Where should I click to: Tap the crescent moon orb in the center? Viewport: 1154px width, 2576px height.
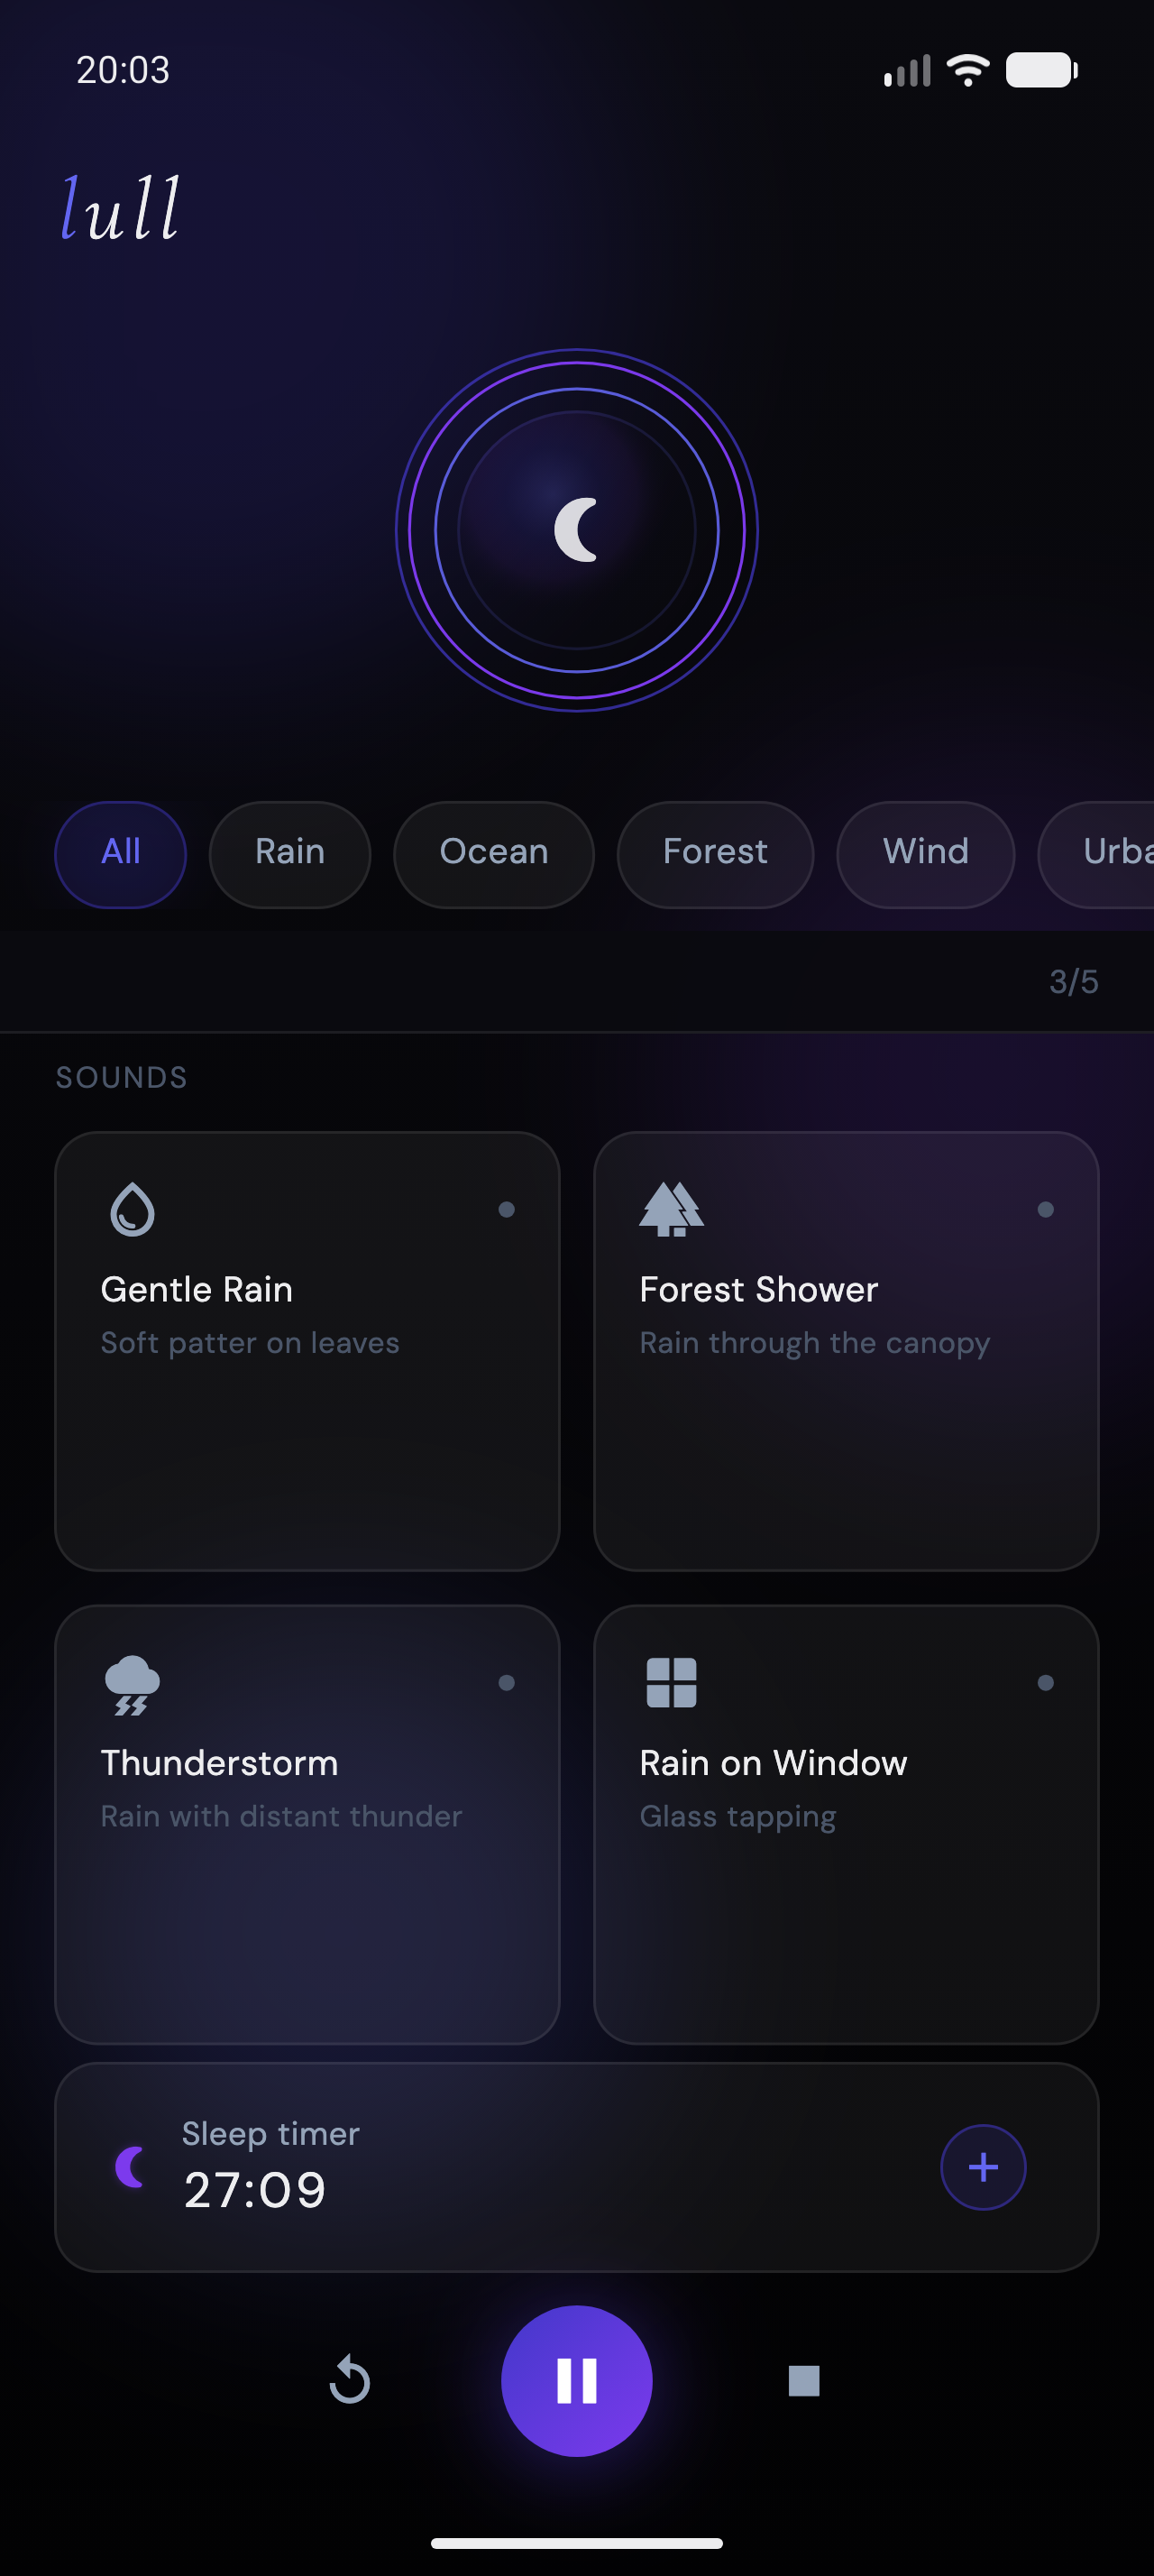pos(576,530)
